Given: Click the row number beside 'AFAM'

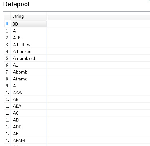Looking at the screenshot, I should click(x=7, y=141).
